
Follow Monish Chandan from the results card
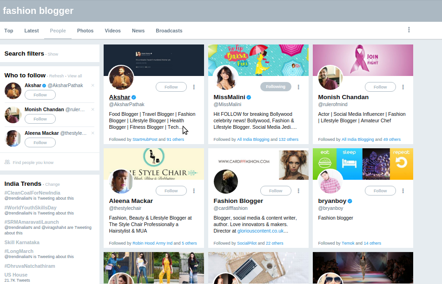[x=380, y=87]
